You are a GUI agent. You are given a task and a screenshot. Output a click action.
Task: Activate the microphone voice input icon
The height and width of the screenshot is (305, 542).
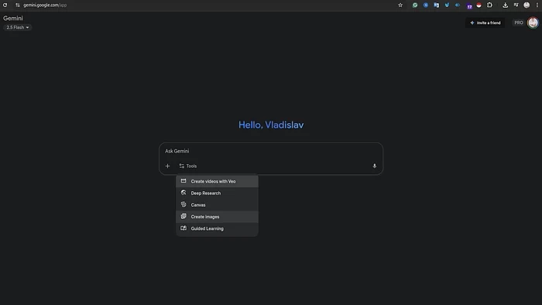[374, 166]
